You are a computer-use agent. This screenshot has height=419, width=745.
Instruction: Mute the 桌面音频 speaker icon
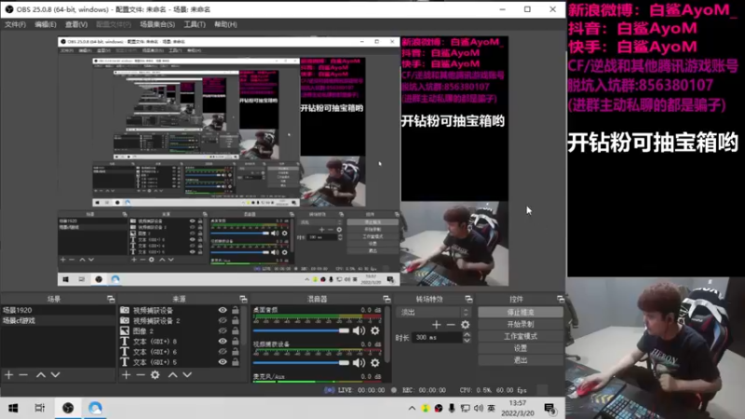(x=359, y=331)
